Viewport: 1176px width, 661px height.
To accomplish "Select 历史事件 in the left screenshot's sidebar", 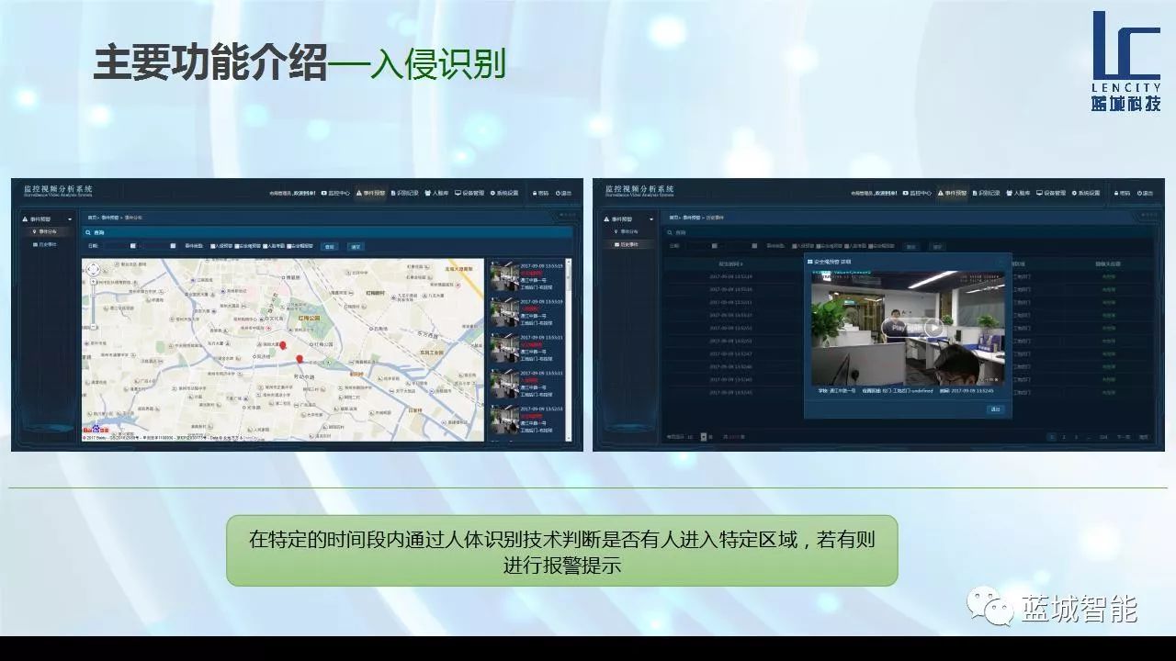I will click(48, 244).
